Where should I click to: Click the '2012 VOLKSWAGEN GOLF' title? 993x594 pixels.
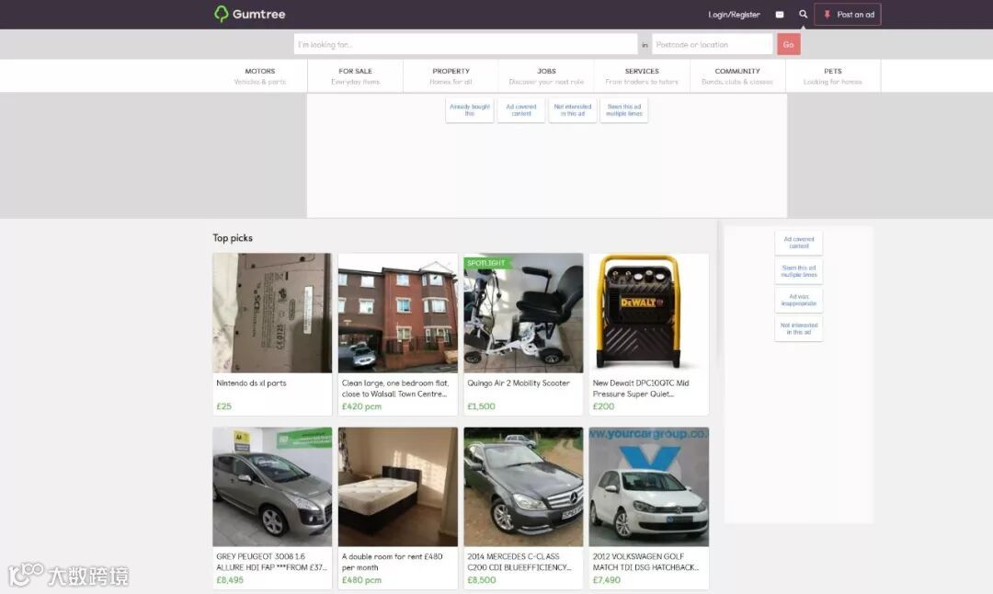[x=646, y=562]
